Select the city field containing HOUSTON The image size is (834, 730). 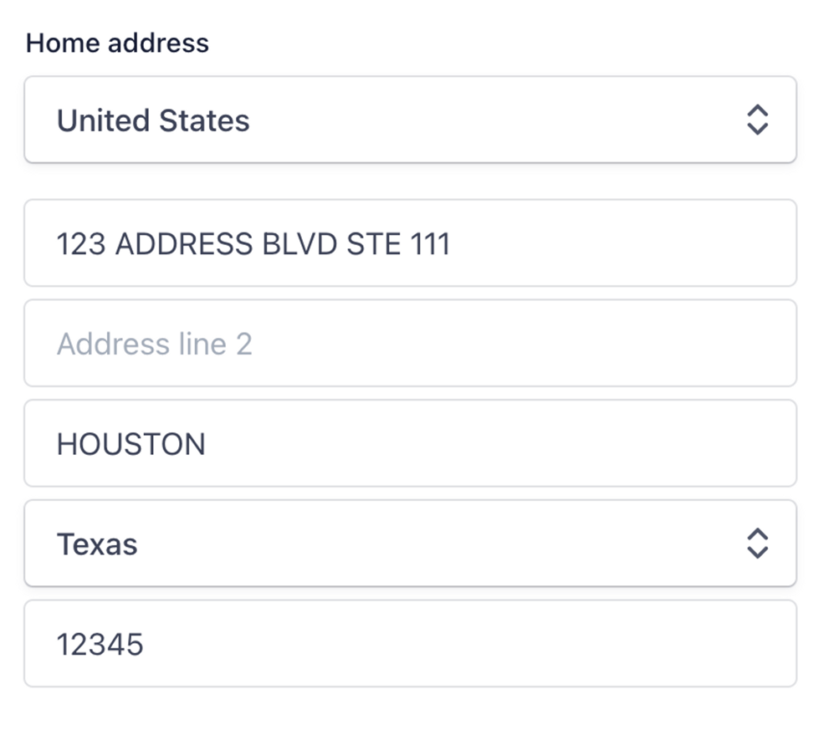point(410,443)
